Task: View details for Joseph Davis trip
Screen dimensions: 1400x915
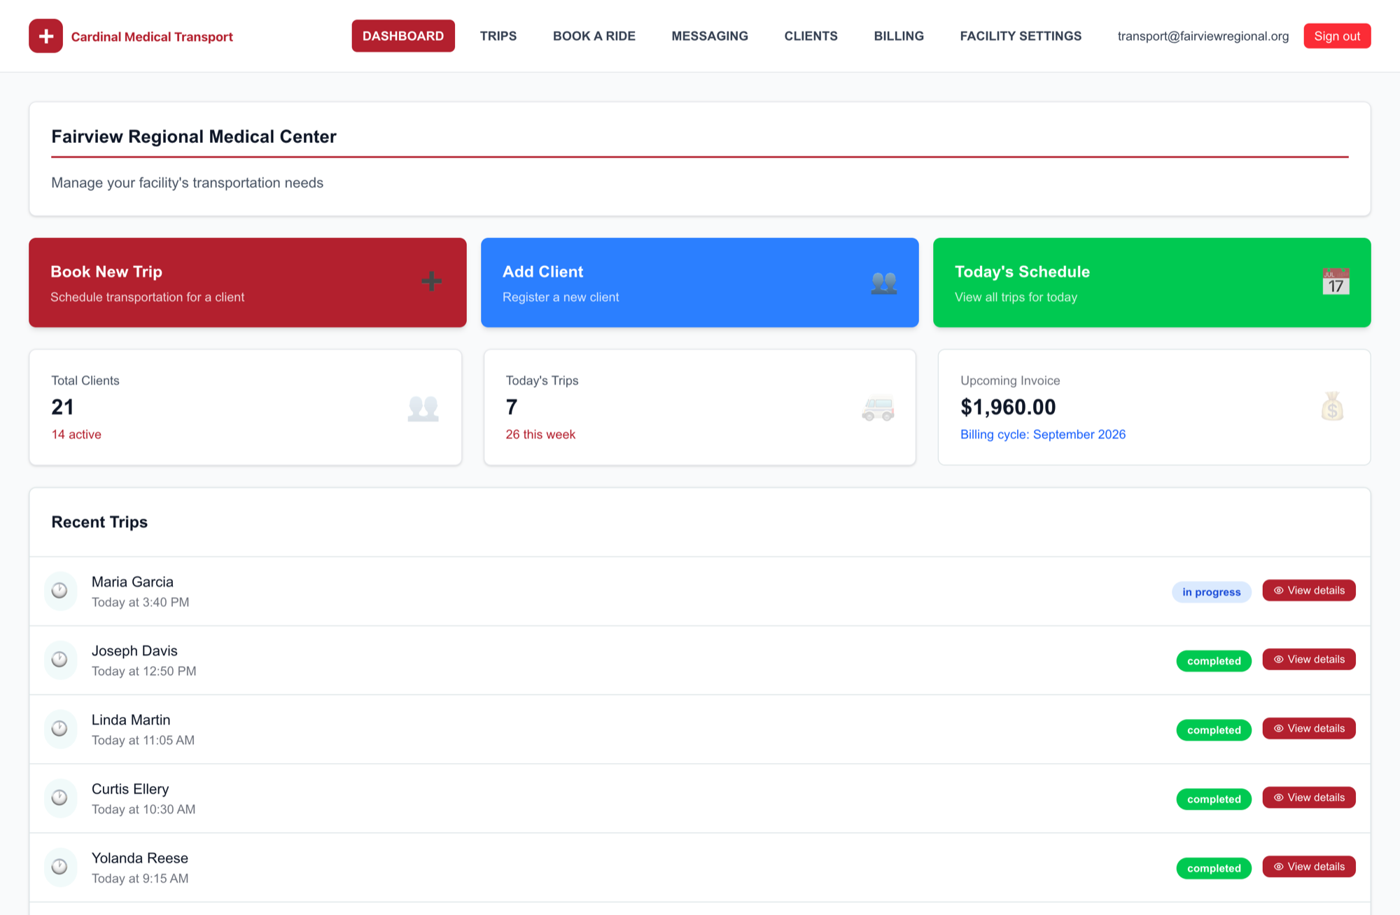Action: click(1309, 659)
